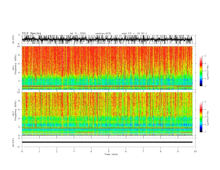220x170 pixels.
Task: Click the "8" kHz tick on the ch.1 frequency axis
Action: [x=19, y=55]
